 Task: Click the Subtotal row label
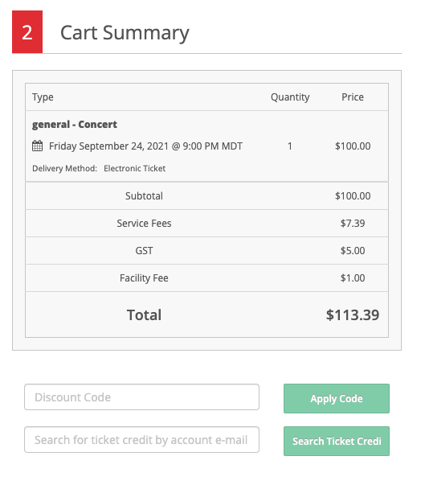144,195
